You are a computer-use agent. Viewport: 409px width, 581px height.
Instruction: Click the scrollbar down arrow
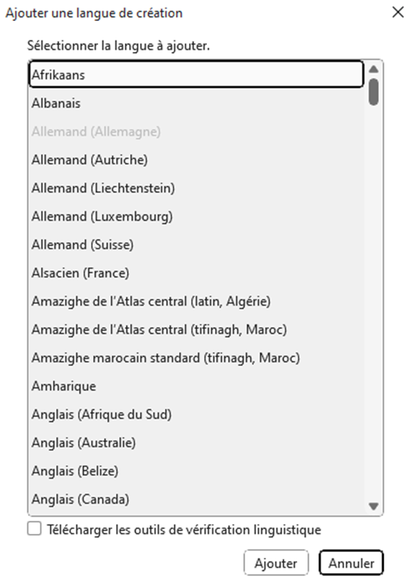pos(374,506)
